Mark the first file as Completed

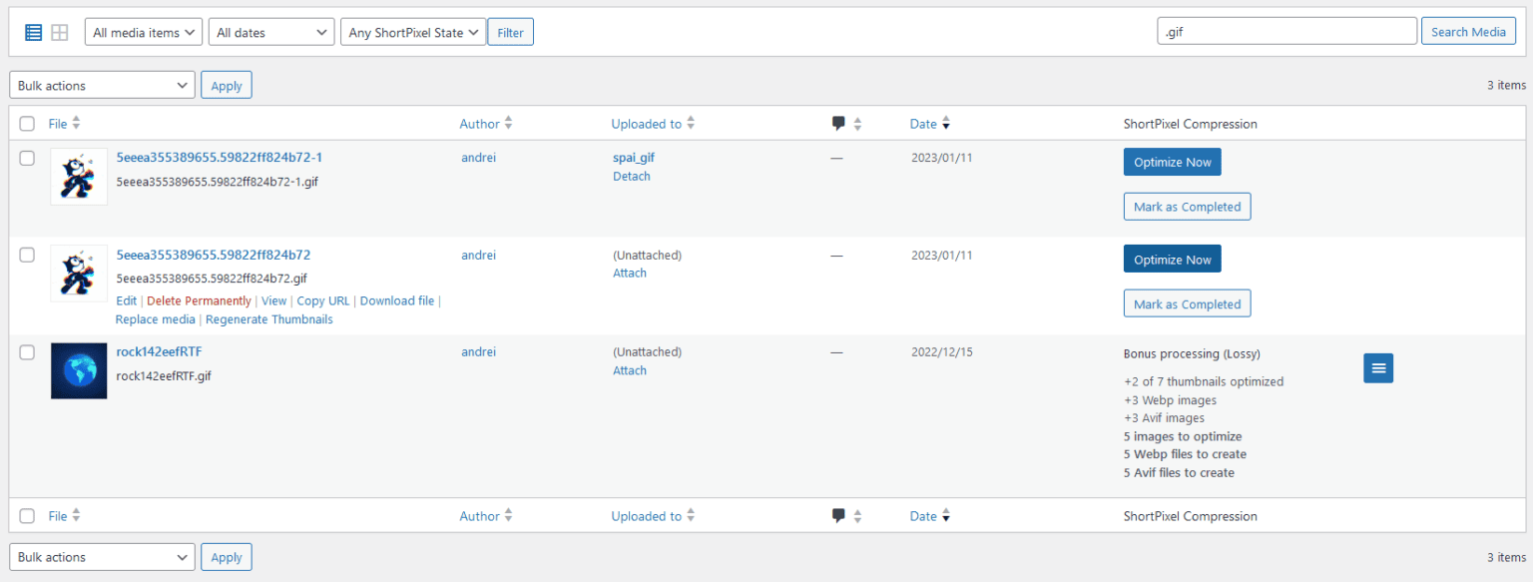click(x=1187, y=206)
